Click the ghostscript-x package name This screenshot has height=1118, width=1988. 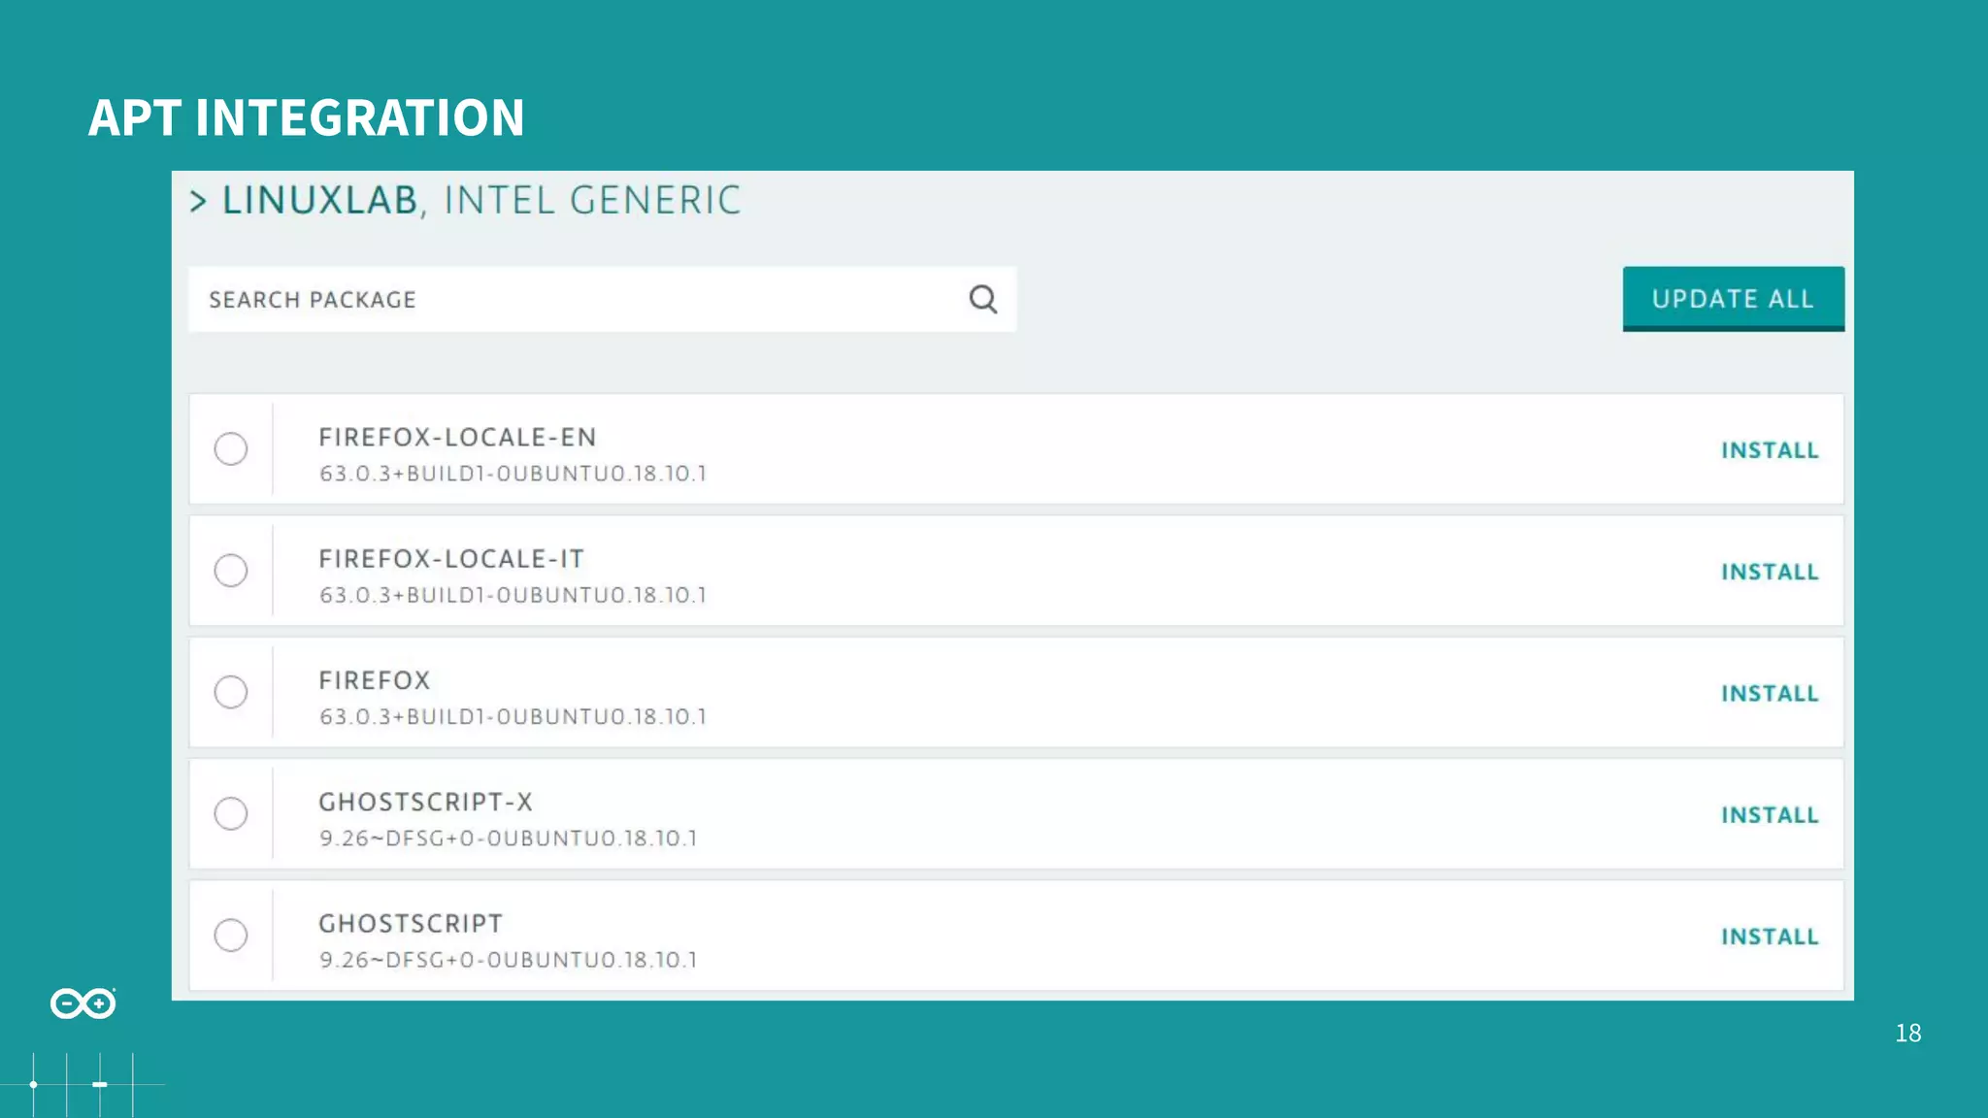425,803
